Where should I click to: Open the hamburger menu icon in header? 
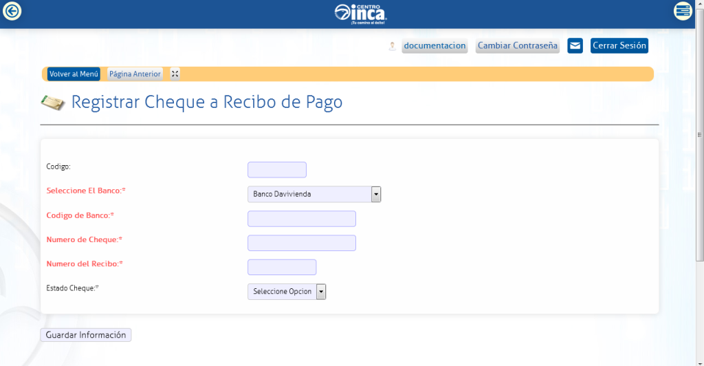pos(682,11)
